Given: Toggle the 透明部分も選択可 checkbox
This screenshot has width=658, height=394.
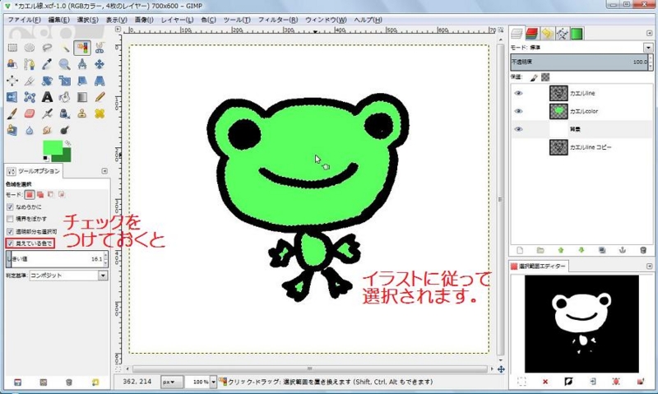Looking at the screenshot, I should click(x=10, y=231).
